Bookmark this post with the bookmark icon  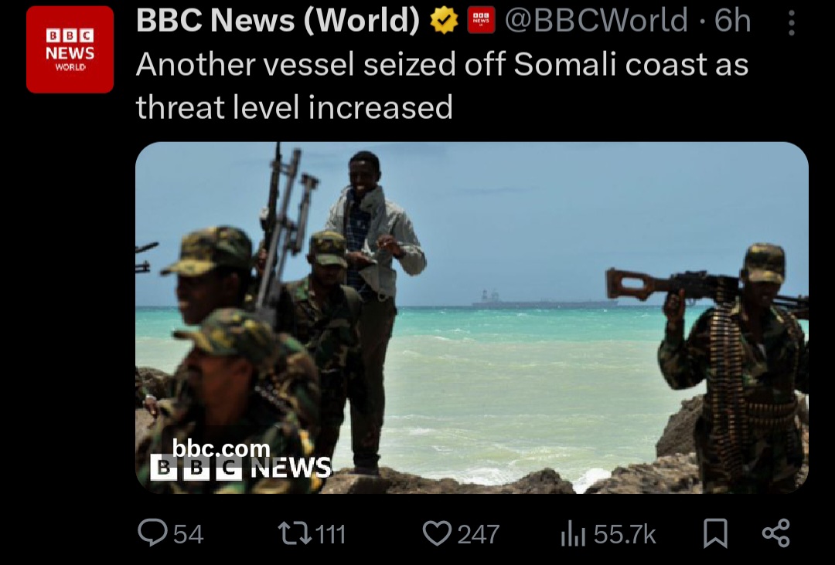[x=715, y=533]
